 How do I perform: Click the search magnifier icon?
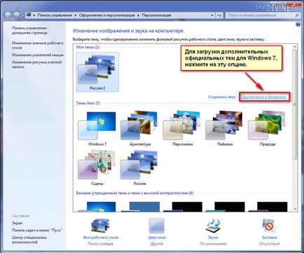pos(297,15)
